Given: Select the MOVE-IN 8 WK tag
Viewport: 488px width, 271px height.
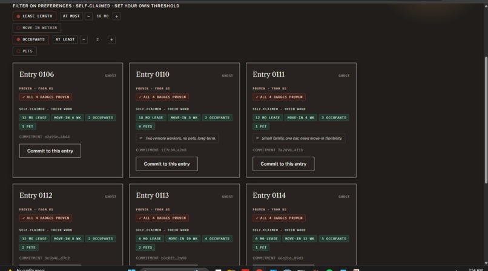Looking at the screenshot, I should pos(67,239).
